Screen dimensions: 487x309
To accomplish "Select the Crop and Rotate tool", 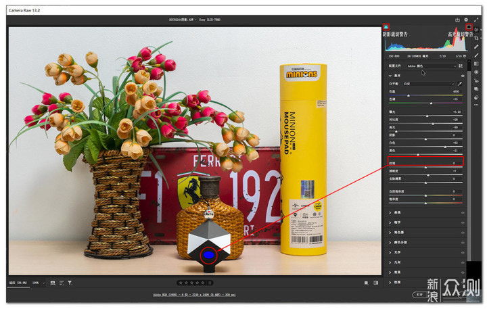I will coord(476,38).
